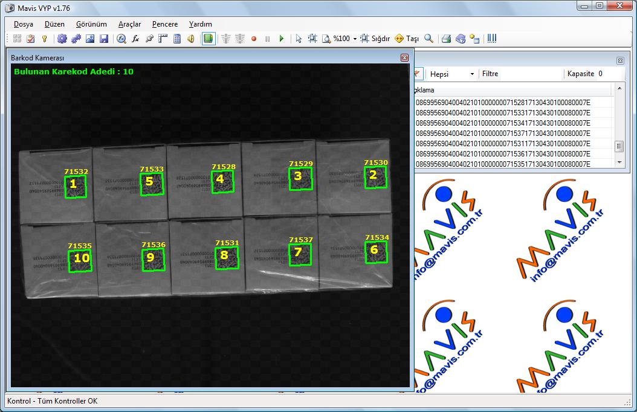Screen dimensions: 637x412
Task: Click the pushpin icon in toolbar
Action: pos(149,39)
